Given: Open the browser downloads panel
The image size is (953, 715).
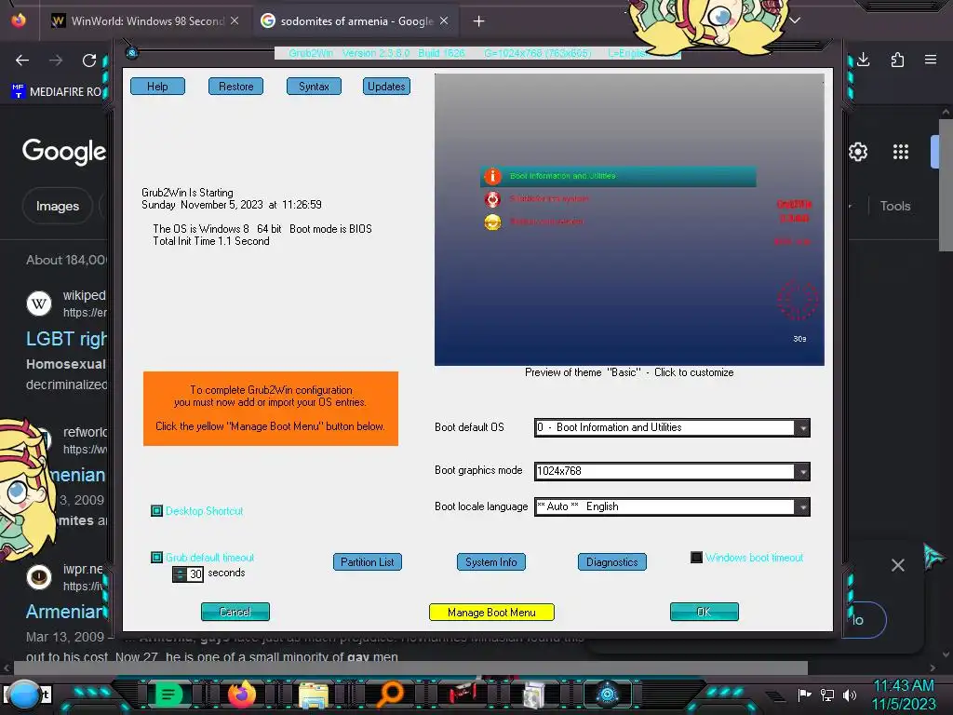Looking at the screenshot, I should [x=864, y=60].
